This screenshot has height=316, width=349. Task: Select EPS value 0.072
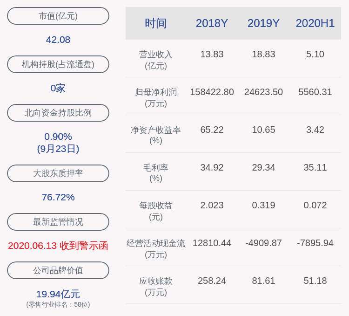[x=315, y=205]
